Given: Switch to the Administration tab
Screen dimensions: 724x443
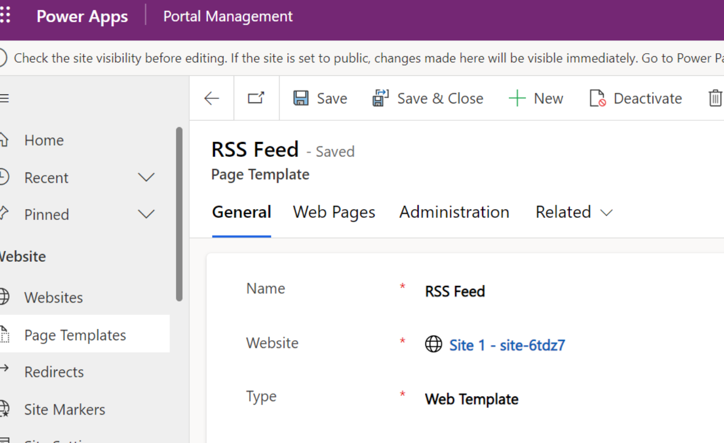Looking at the screenshot, I should coord(454,212).
